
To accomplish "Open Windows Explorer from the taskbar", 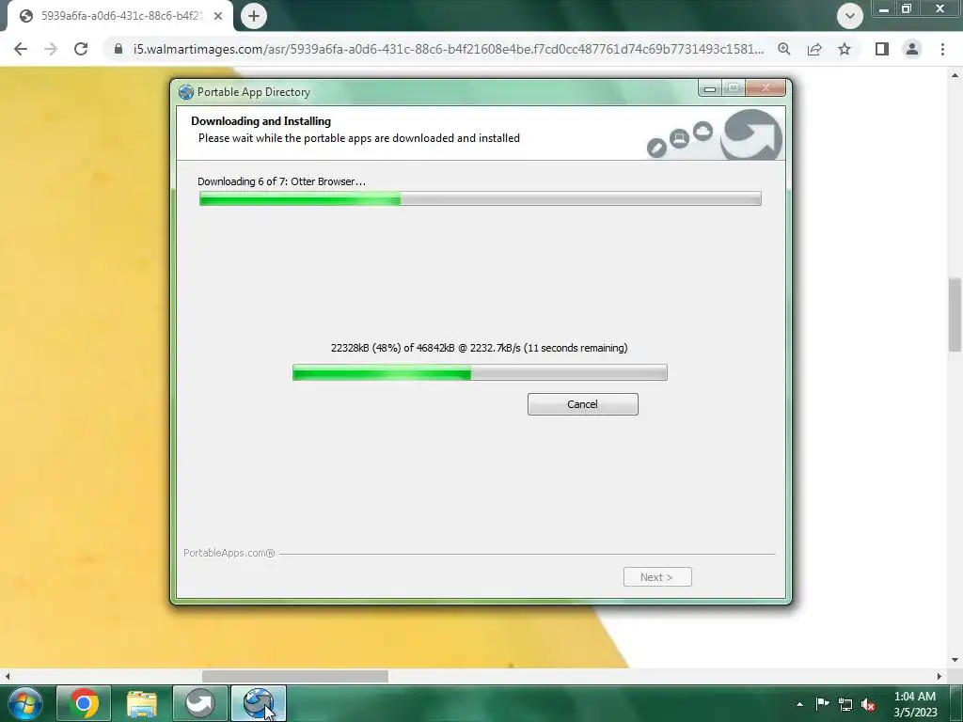I will point(142,703).
